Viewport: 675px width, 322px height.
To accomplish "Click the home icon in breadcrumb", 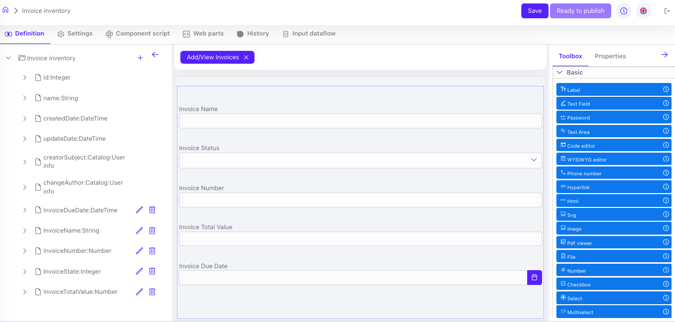I will tap(5, 10).
